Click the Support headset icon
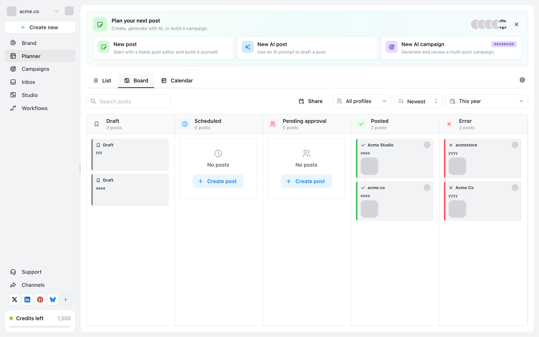 [x=13, y=272]
